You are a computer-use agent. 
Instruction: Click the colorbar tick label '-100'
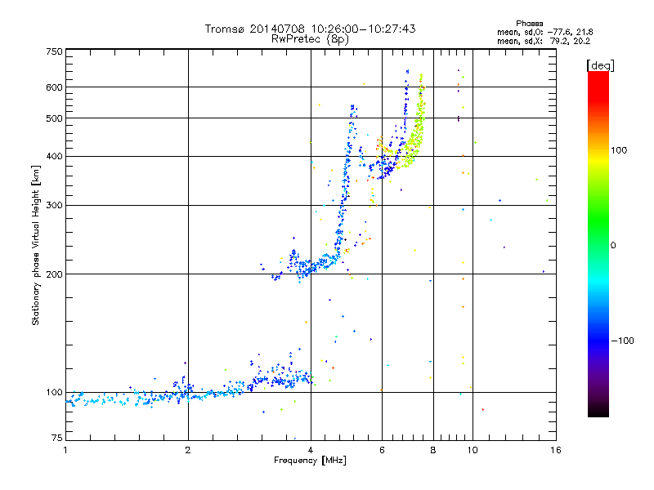pyautogui.click(x=622, y=341)
